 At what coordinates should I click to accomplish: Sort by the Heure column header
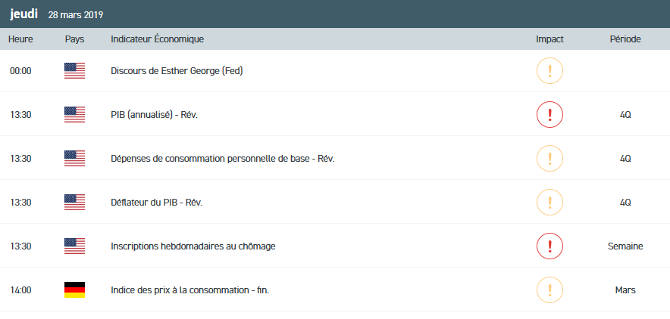(x=20, y=39)
